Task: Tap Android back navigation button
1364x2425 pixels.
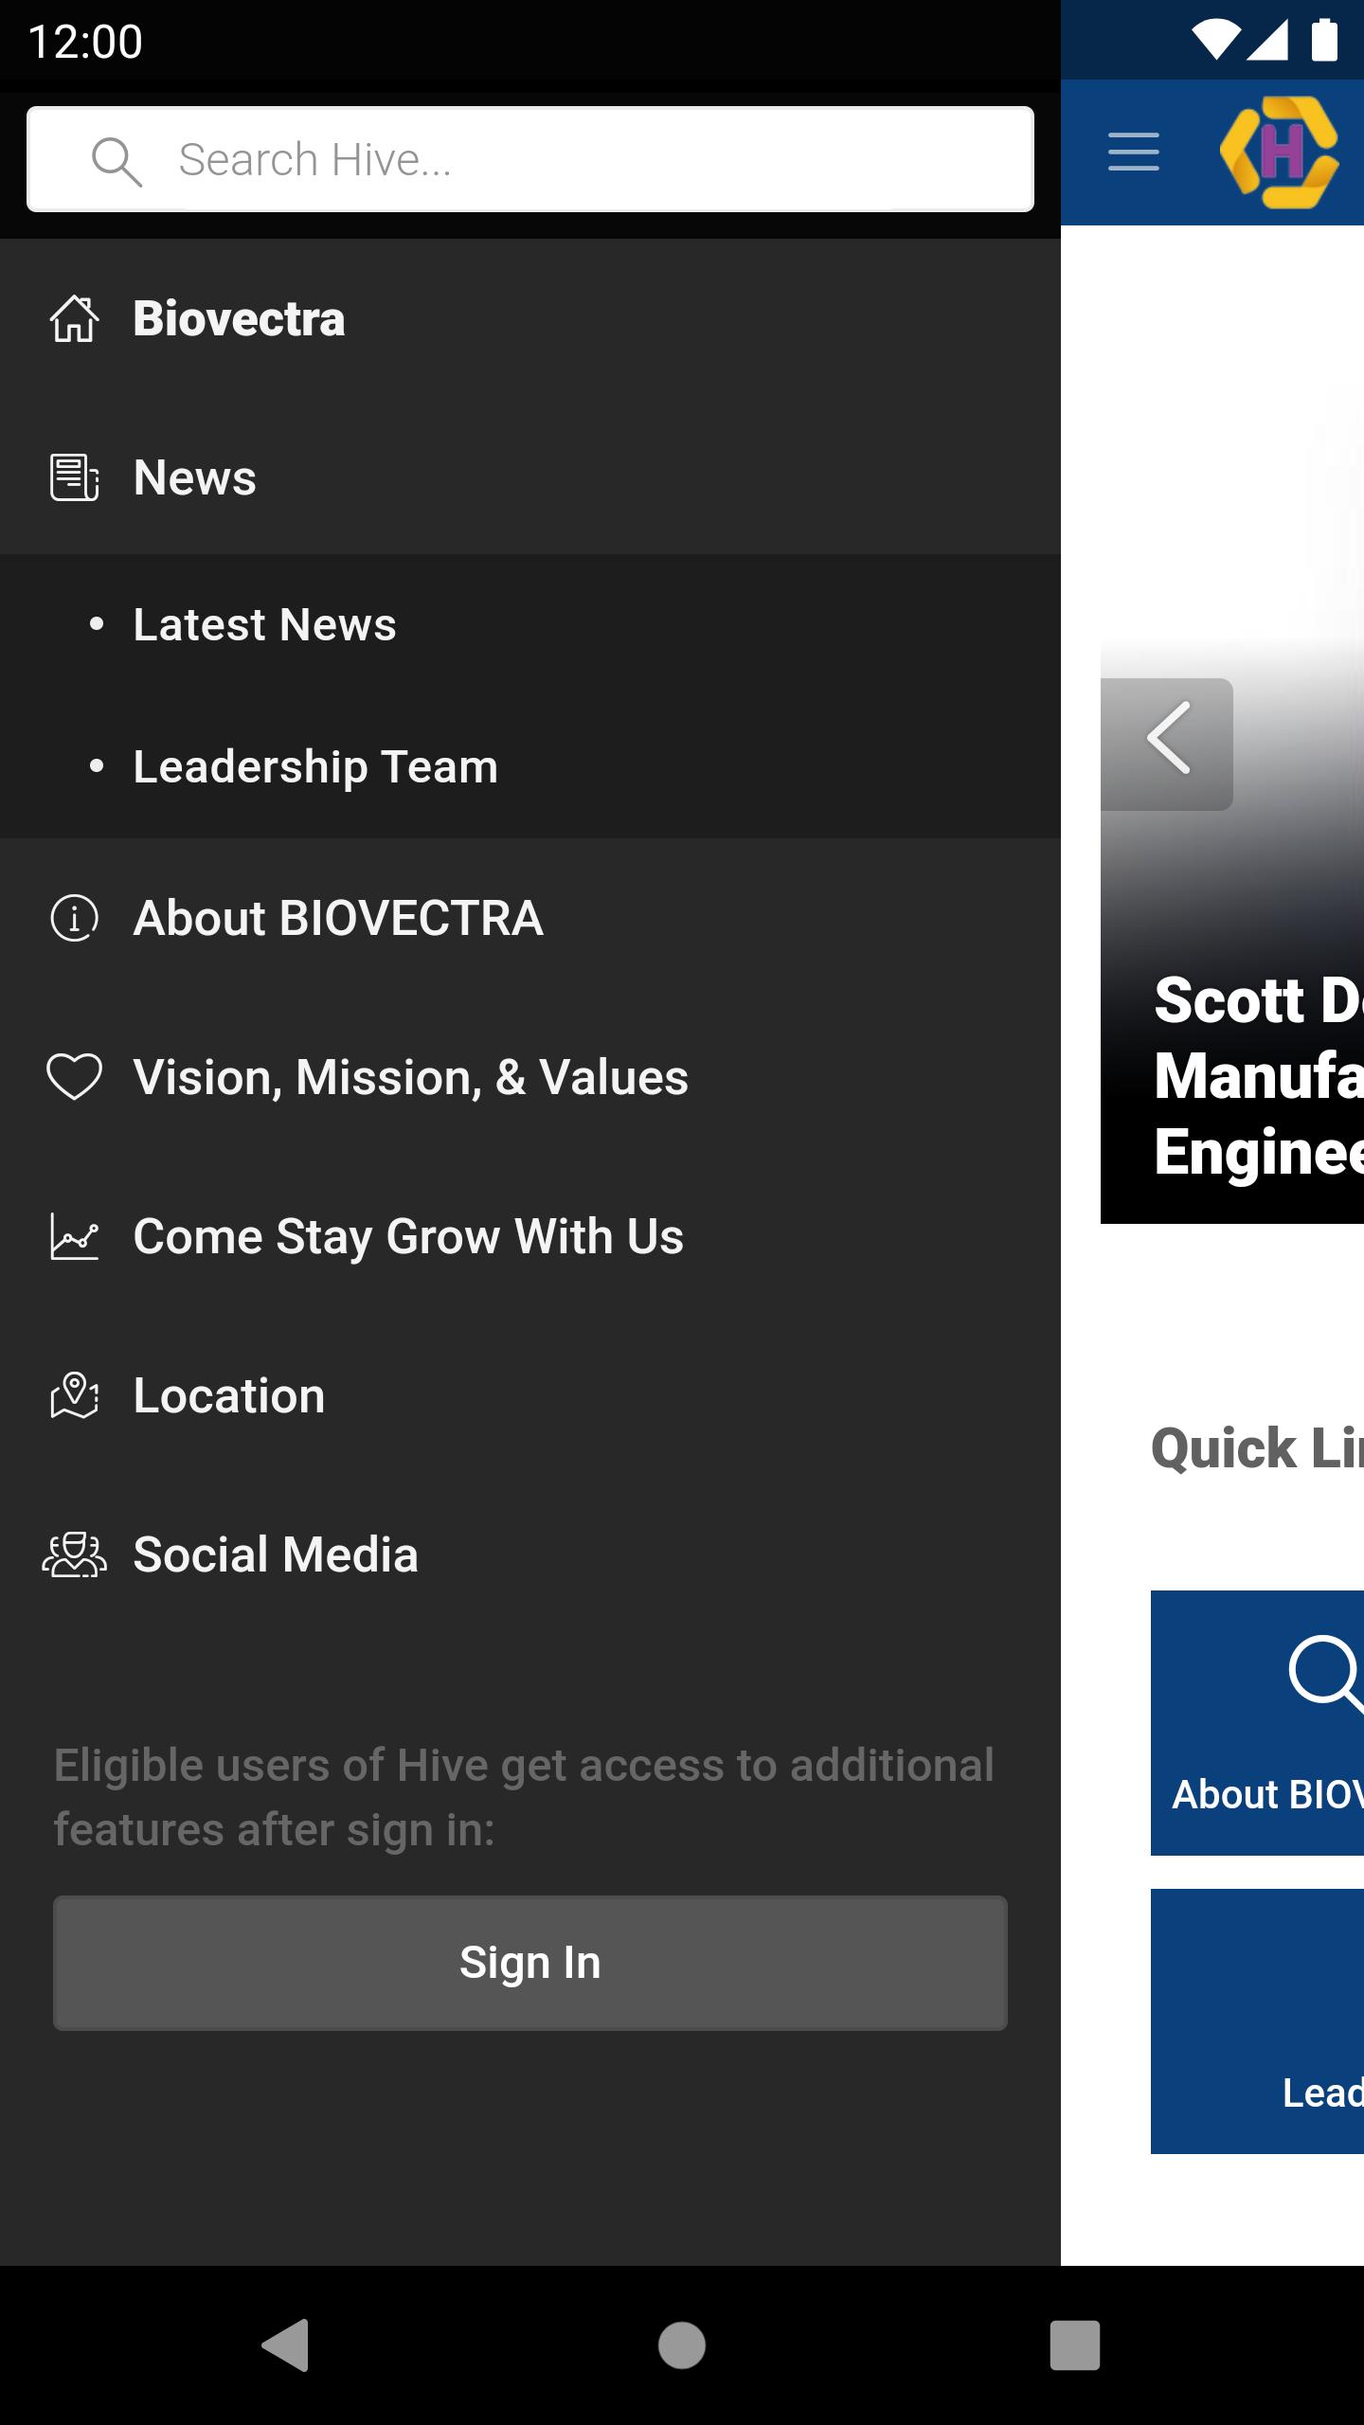Action: click(285, 2345)
